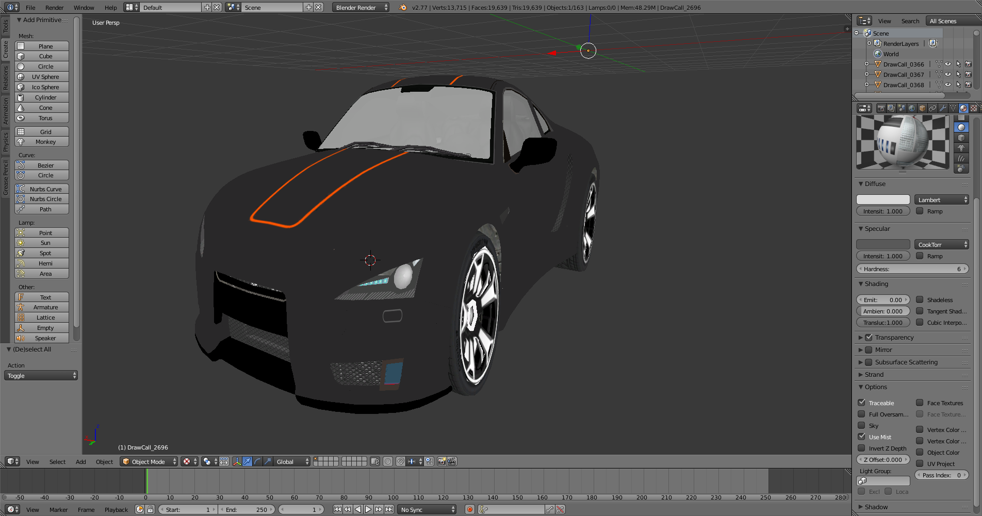
Task: Open the World properties globe tab
Action: 912,108
